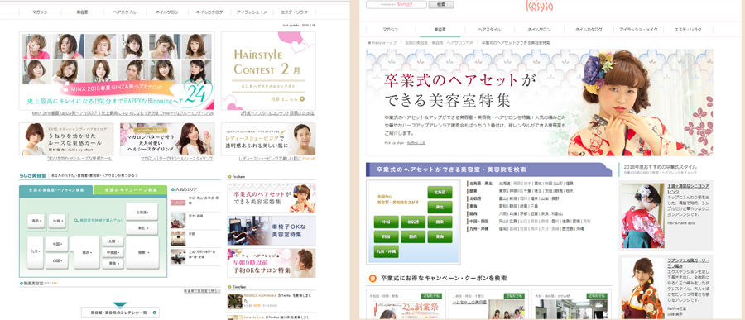Click the green 北信越 button on right page
The width and height of the screenshot is (745, 320).
click(413, 222)
